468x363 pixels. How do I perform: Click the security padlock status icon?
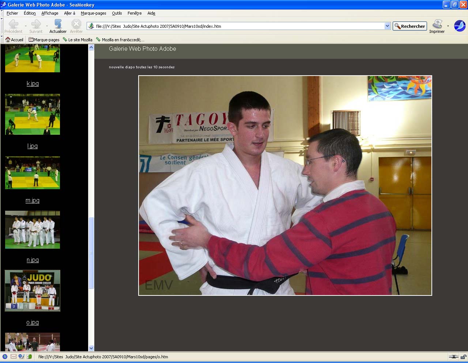(x=463, y=357)
